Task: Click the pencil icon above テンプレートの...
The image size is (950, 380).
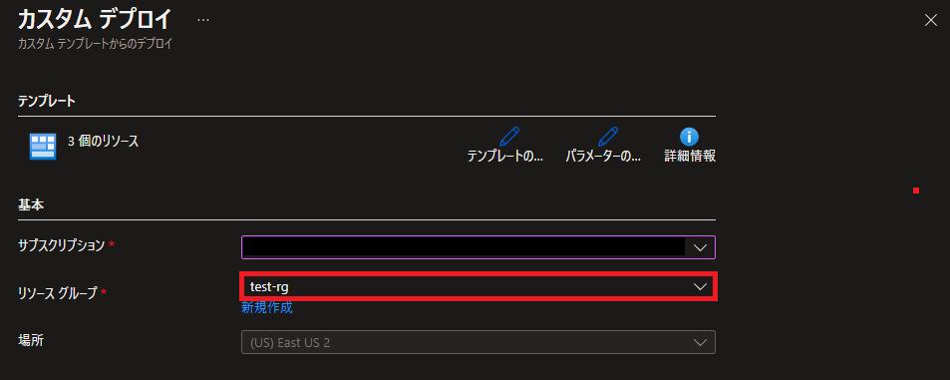Action: click(509, 136)
